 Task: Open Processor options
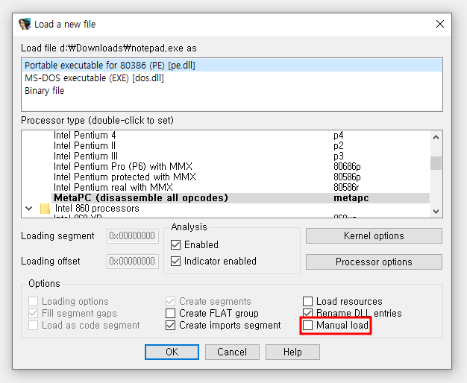point(374,262)
